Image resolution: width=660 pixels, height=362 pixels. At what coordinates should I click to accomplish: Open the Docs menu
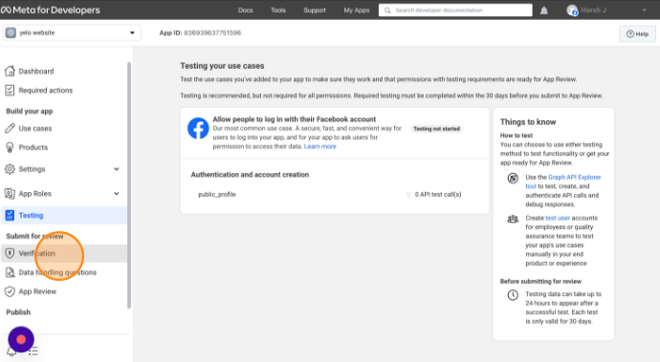pos(246,11)
